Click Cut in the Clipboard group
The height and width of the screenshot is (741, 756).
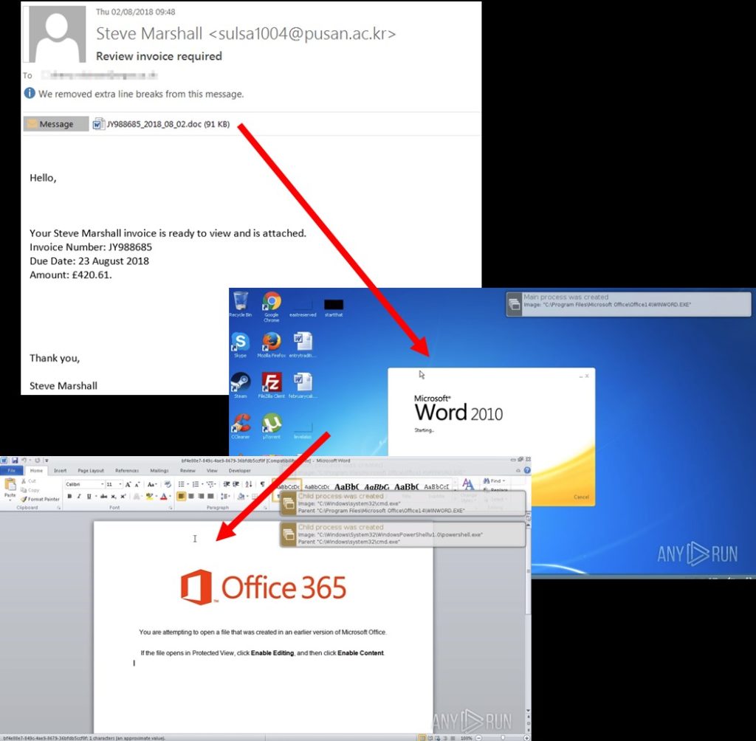pyautogui.click(x=27, y=481)
